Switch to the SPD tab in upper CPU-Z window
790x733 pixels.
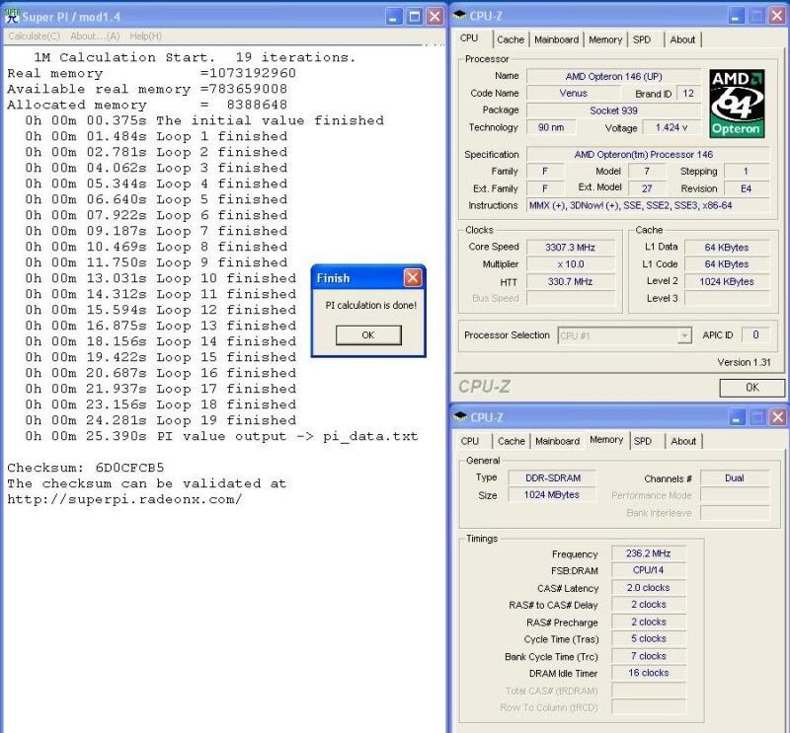tap(642, 39)
